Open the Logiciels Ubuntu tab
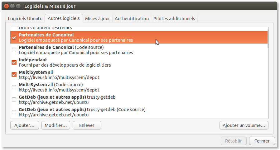The image size is (280, 150). pos(25,18)
